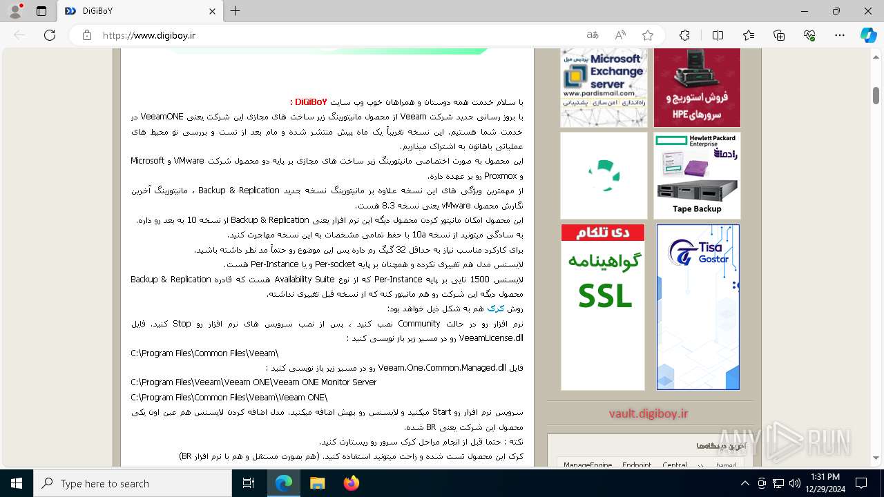Screen dimensions: 884x497
Task: Open the notification center icon
Action: coord(862,483)
